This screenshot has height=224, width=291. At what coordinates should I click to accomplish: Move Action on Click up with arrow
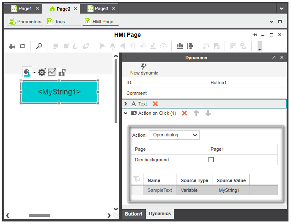click(196, 113)
